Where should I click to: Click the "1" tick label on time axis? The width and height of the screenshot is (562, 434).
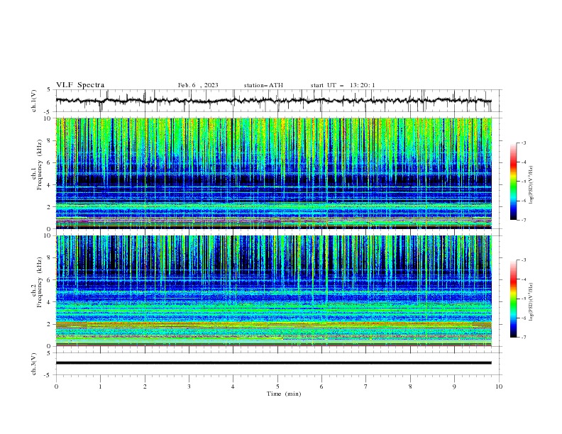[x=100, y=386]
